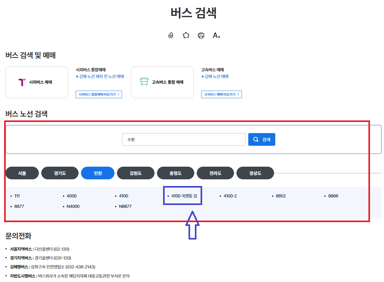Select the 인천 region tab
The width and height of the screenshot is (384, 282).
coord(98,173)
